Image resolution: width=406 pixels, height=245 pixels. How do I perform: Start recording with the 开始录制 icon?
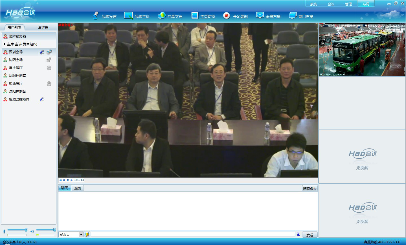point(226,16)
